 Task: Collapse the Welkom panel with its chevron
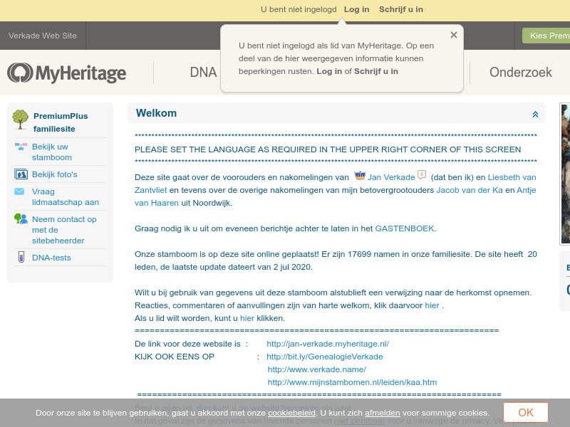[x=537, y=113]
